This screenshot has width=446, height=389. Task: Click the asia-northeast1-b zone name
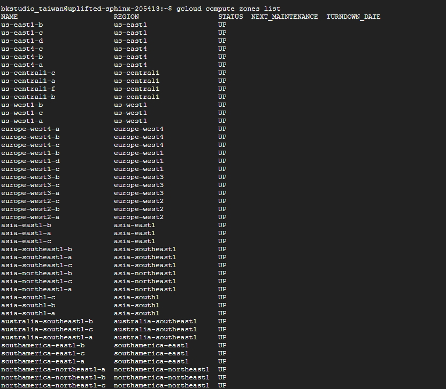pos(36,273)
